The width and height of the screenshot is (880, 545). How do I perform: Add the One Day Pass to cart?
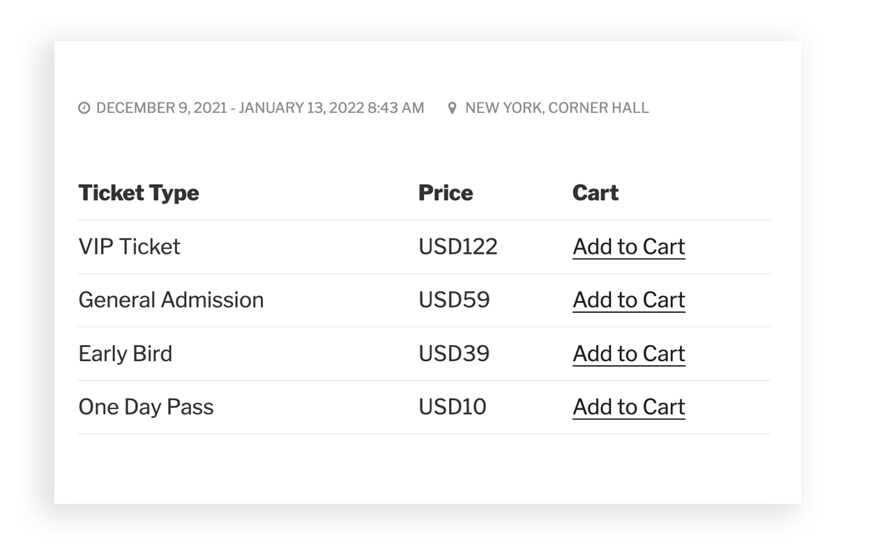[628, 407]
